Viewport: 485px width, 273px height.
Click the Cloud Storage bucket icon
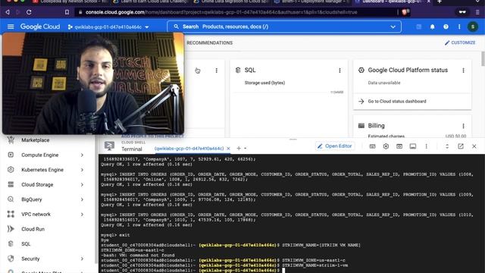pyautogui.click(x=11, y=184)
